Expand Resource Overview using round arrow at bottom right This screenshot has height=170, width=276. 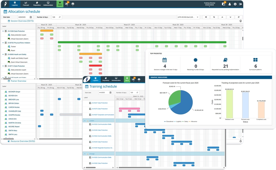pos(241,141)
